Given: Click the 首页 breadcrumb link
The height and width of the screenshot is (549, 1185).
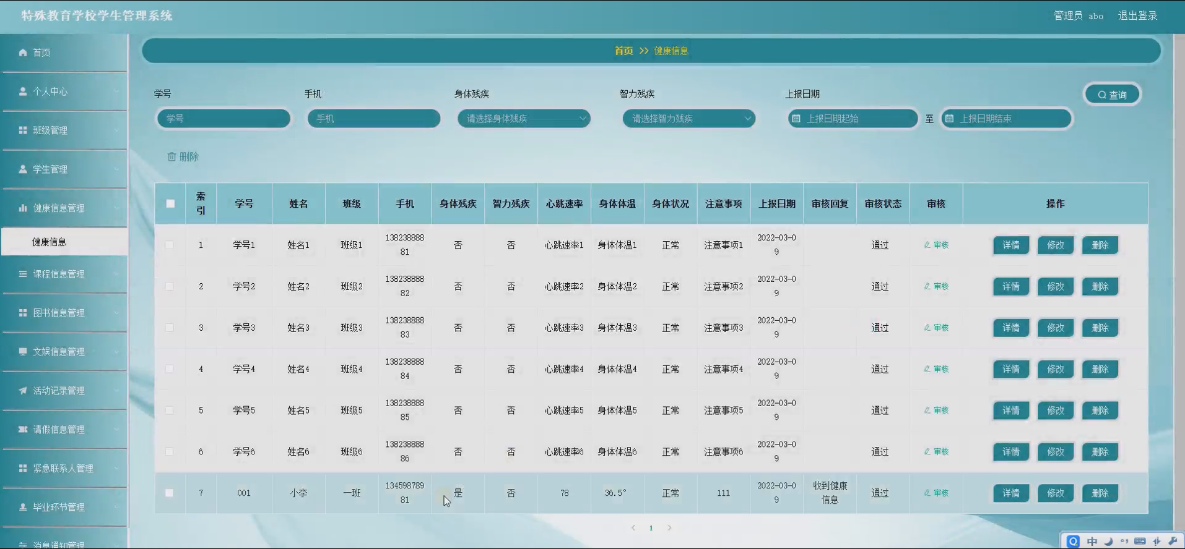Looking at the screenshot, I should pos(623,51).
